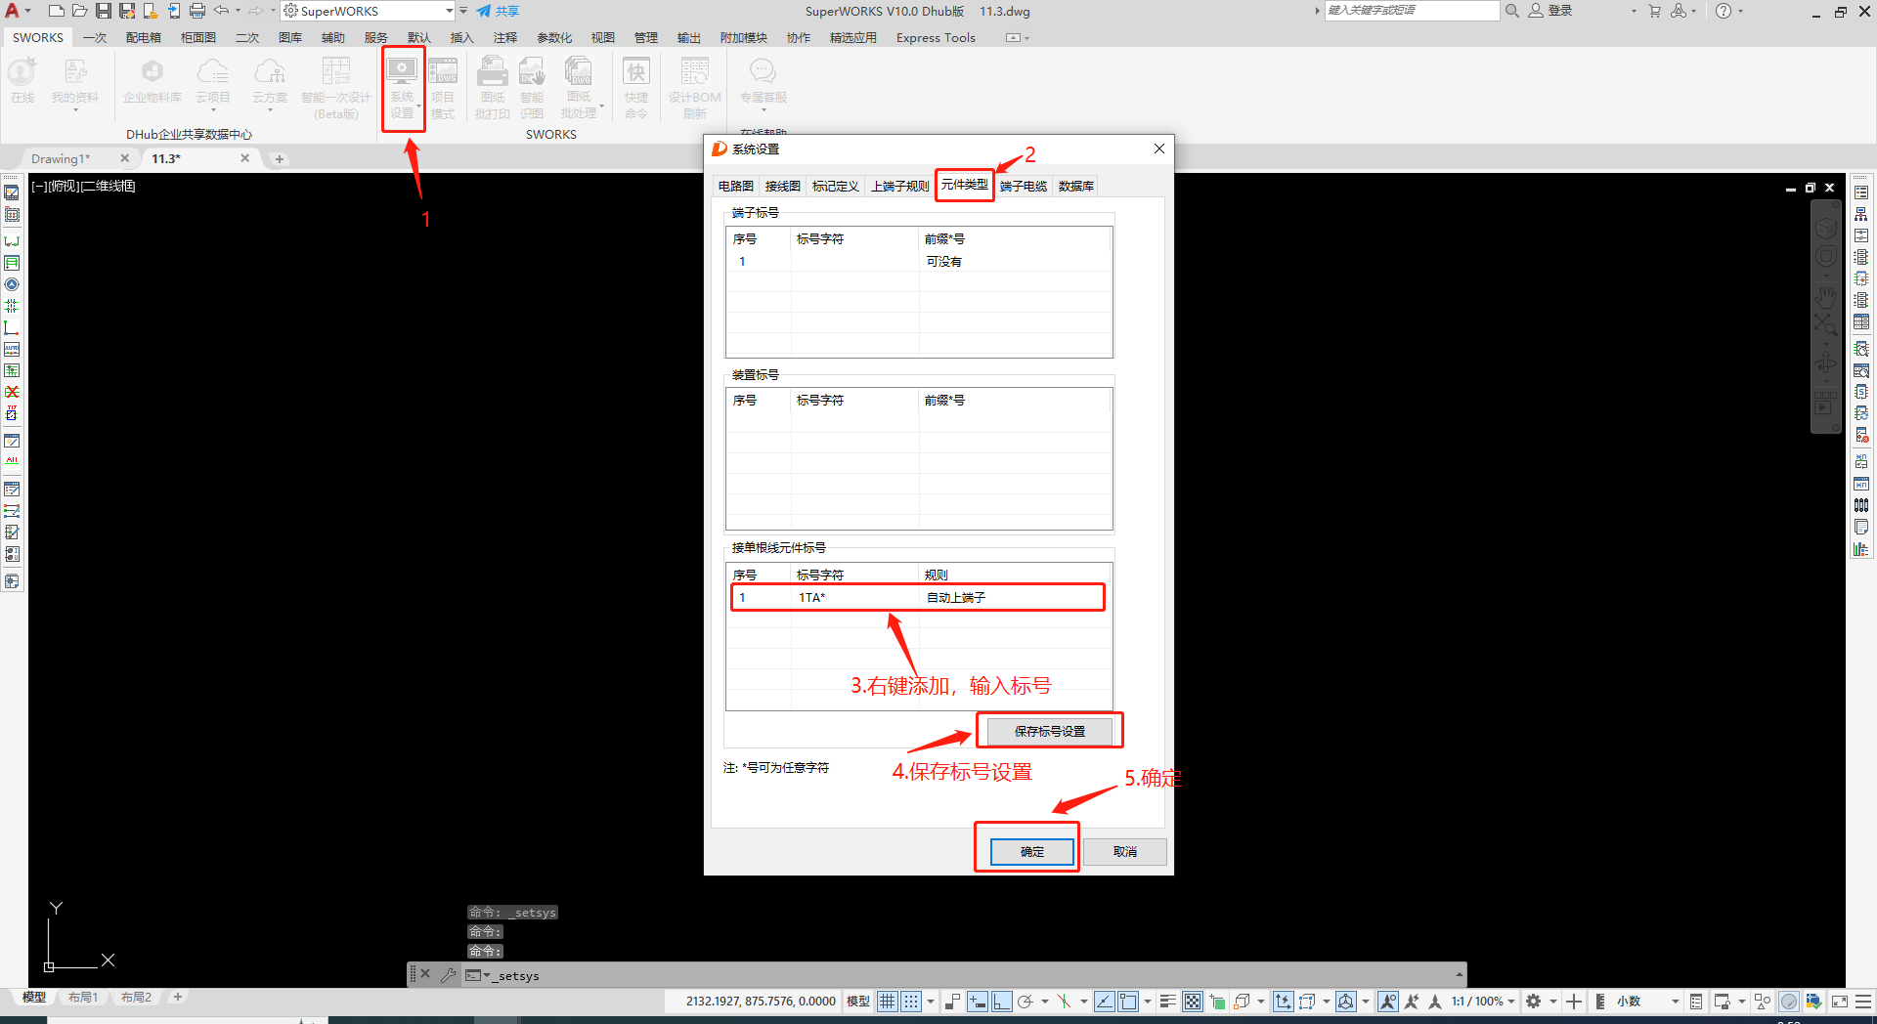Click the Undo arrow icon
The width and height of the screenshot is (1877, 1024).
coord(222,11)
